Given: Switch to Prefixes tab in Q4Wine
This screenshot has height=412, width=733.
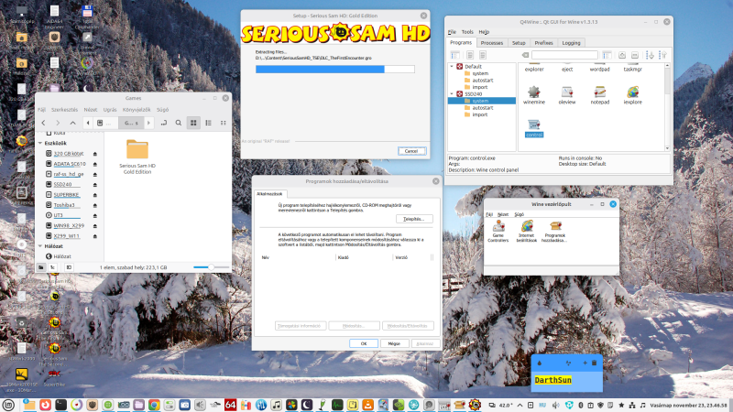Looking at the screenshot, I should [x=543, y=42].
